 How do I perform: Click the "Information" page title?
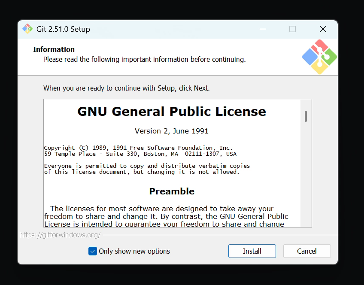tap(54, 49)
